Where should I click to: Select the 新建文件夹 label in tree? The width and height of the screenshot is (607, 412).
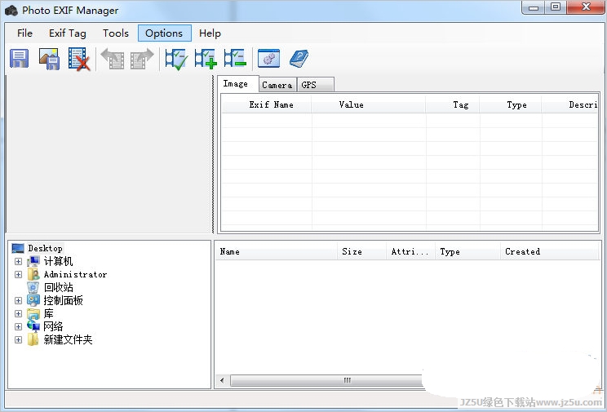69,339
